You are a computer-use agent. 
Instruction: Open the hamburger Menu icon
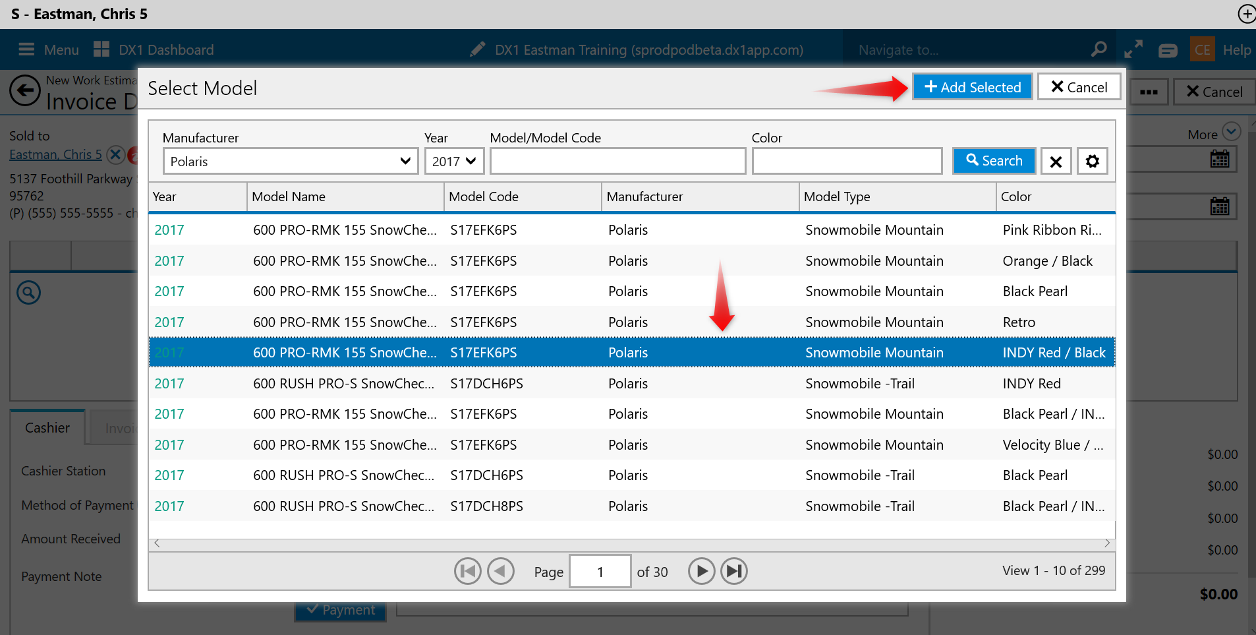click(26, 49)
